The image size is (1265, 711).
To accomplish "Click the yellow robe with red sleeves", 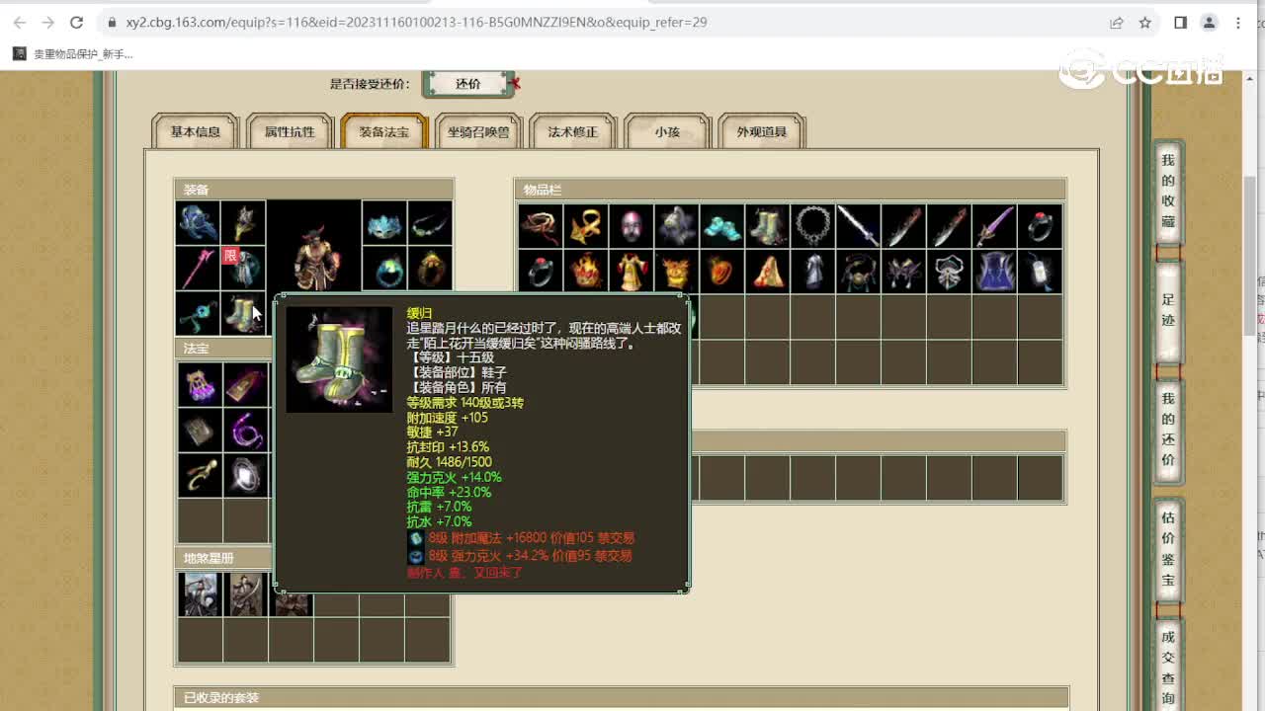I will (632, 272).
